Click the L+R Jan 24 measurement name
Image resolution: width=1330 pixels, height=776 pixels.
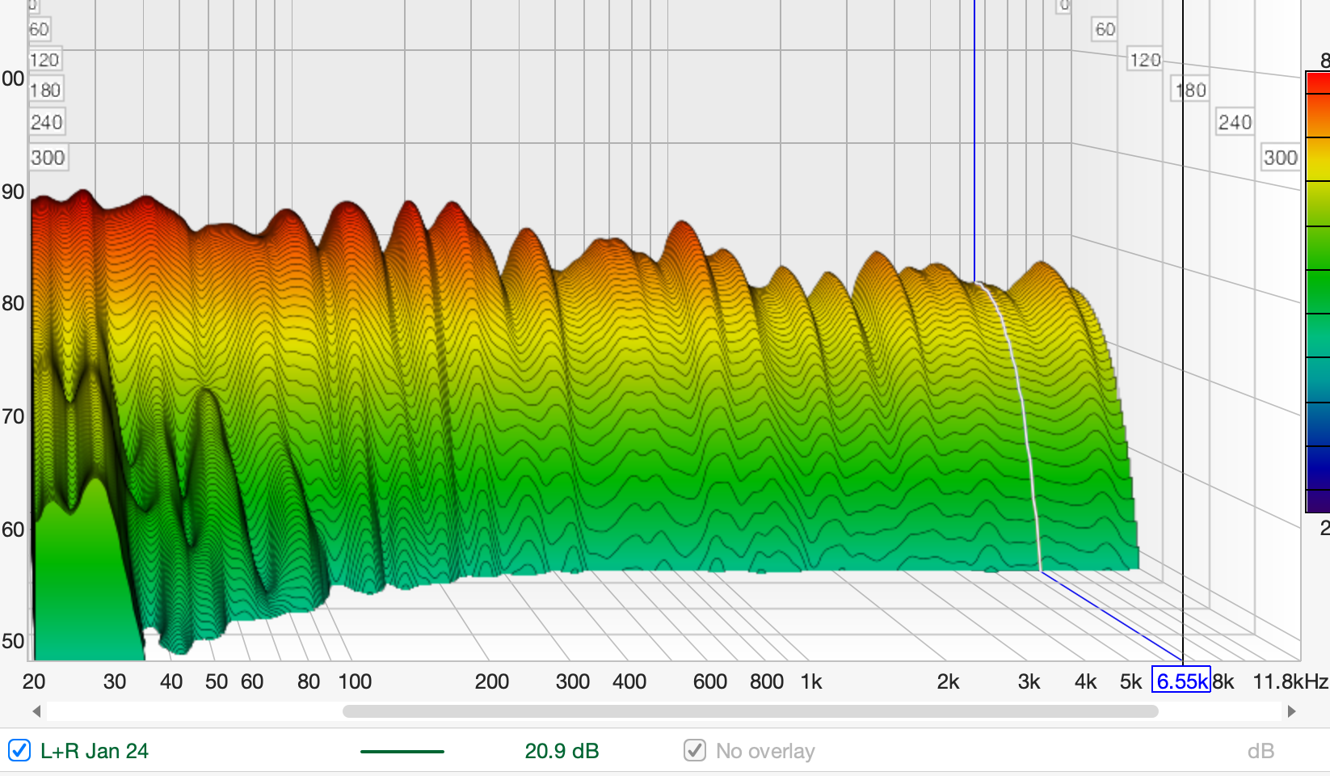pos(95,751)
